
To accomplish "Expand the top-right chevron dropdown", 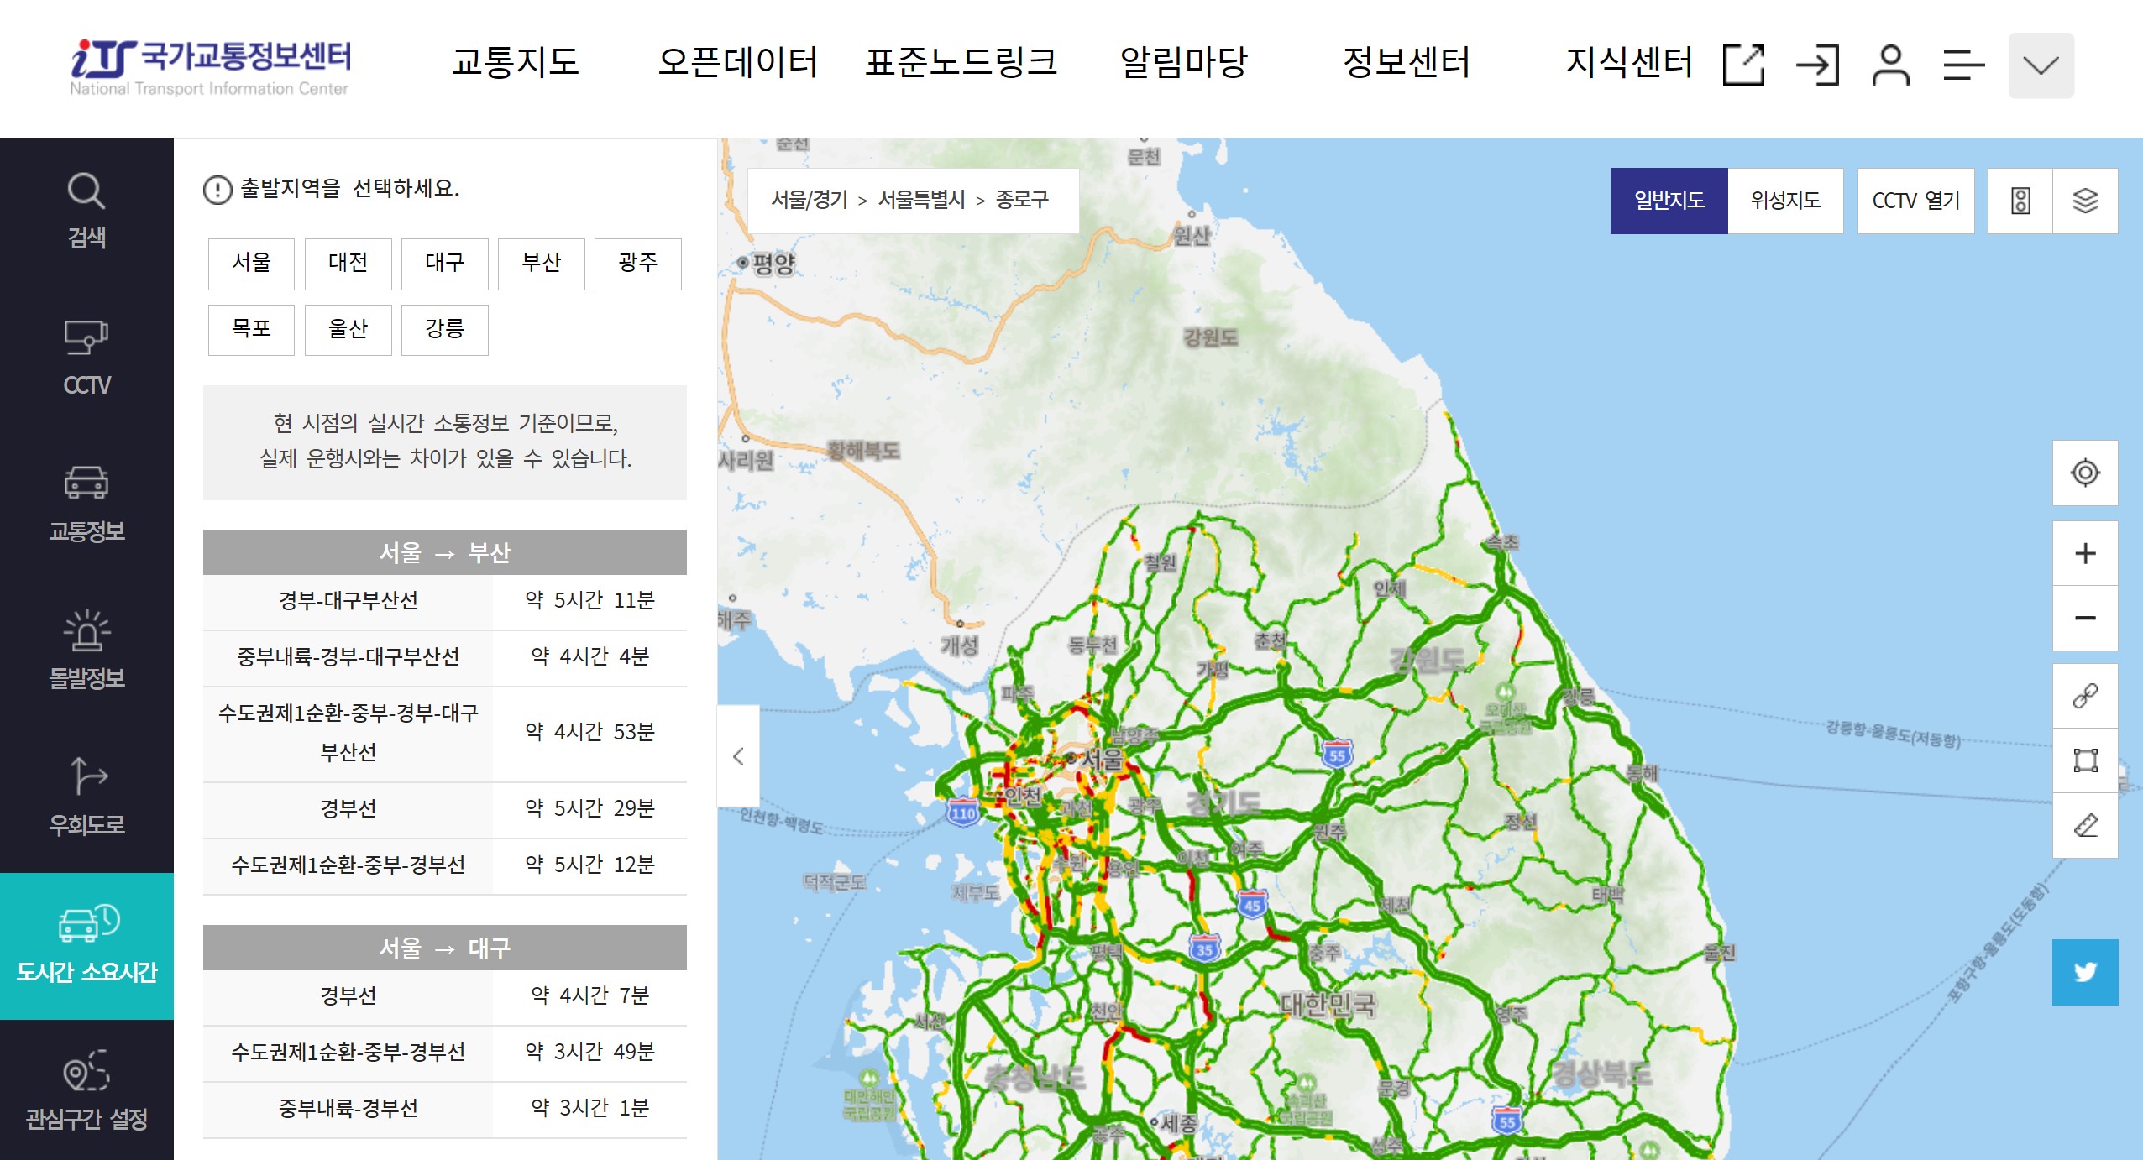I will point(2041,65).
